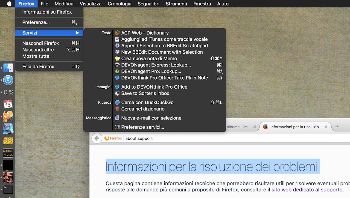The height and width of the screenshot is (198, 350).
Task: Click the Append Selection to BBEdit icon
Action: click(117, 46)
